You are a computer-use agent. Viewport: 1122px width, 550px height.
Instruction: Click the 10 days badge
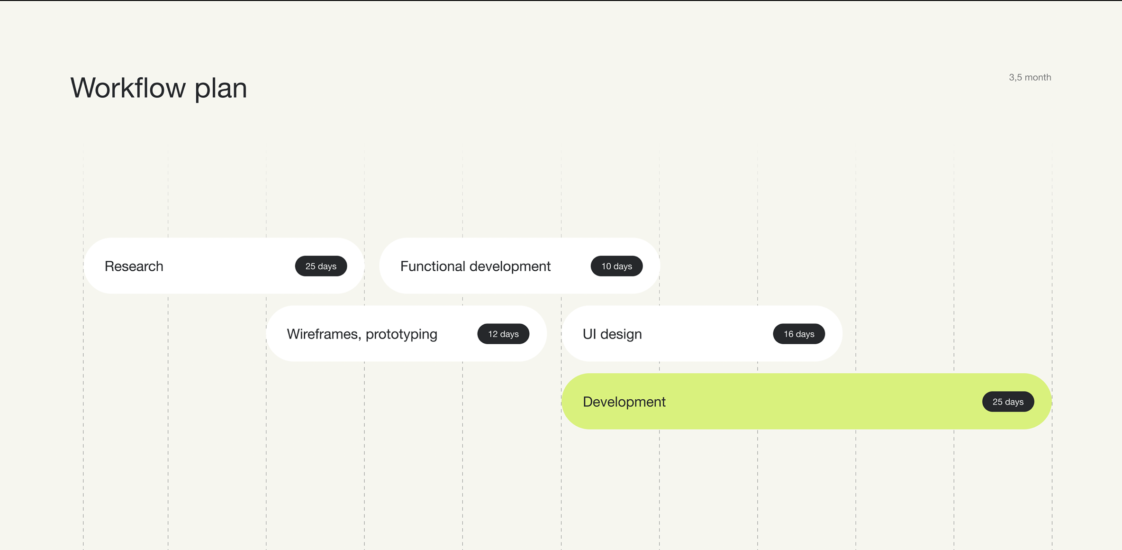[x=616, y=266]
